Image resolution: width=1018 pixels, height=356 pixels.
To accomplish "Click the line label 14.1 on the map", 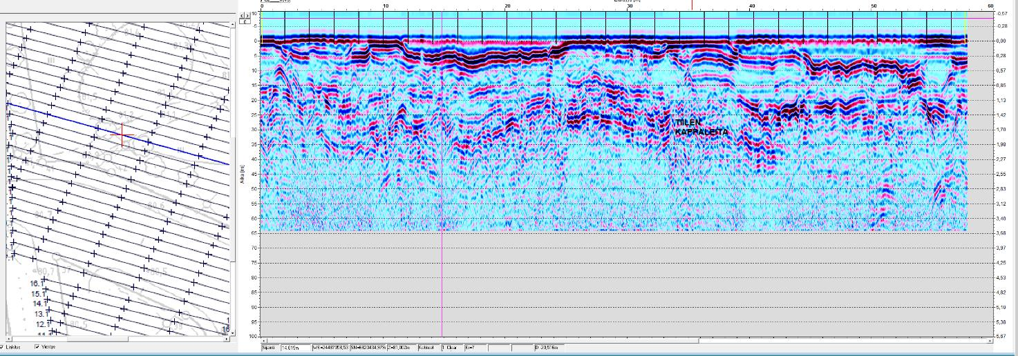I will click(40, 304).
